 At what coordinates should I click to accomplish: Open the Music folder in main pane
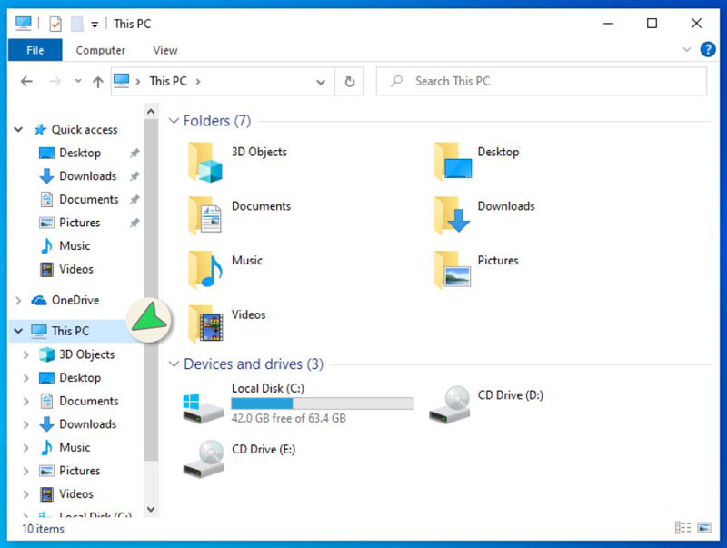205,270
